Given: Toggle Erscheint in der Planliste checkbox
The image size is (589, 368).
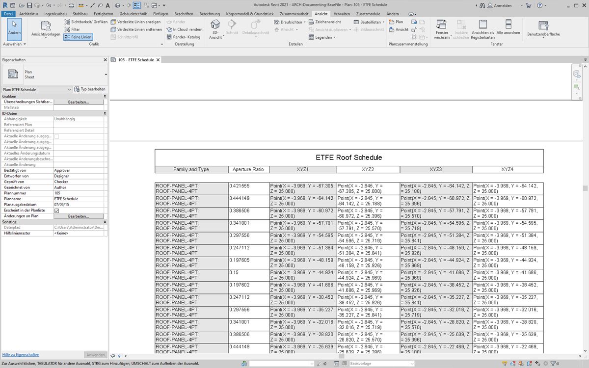Looking at the screenshot, I should pyautogui.click(x=56, y=210).
